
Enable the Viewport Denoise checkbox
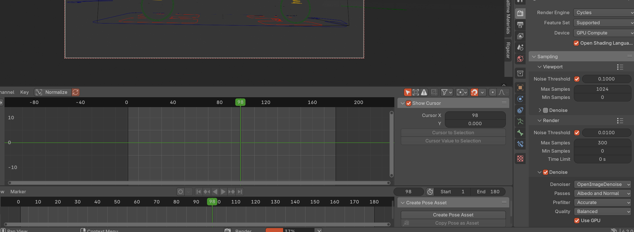point(546,110)
